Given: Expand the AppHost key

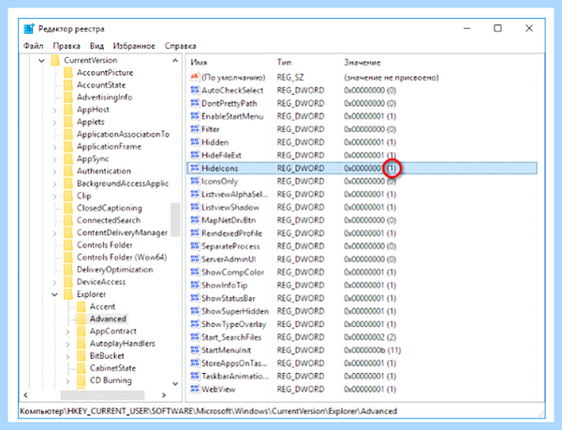Looking at the screenshot, I should click(54, 110).
